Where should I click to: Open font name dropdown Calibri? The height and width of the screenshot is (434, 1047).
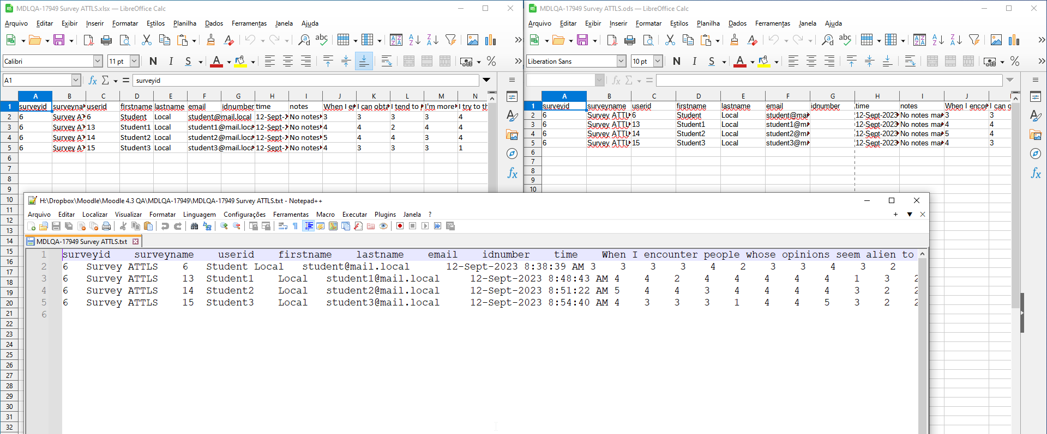[x=98, y=61]
